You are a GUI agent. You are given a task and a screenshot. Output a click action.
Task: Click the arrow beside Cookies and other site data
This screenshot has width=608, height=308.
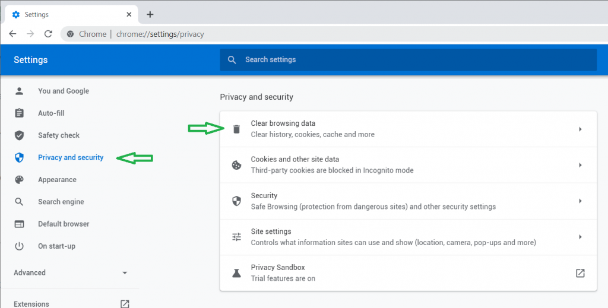tap(580, 165)
